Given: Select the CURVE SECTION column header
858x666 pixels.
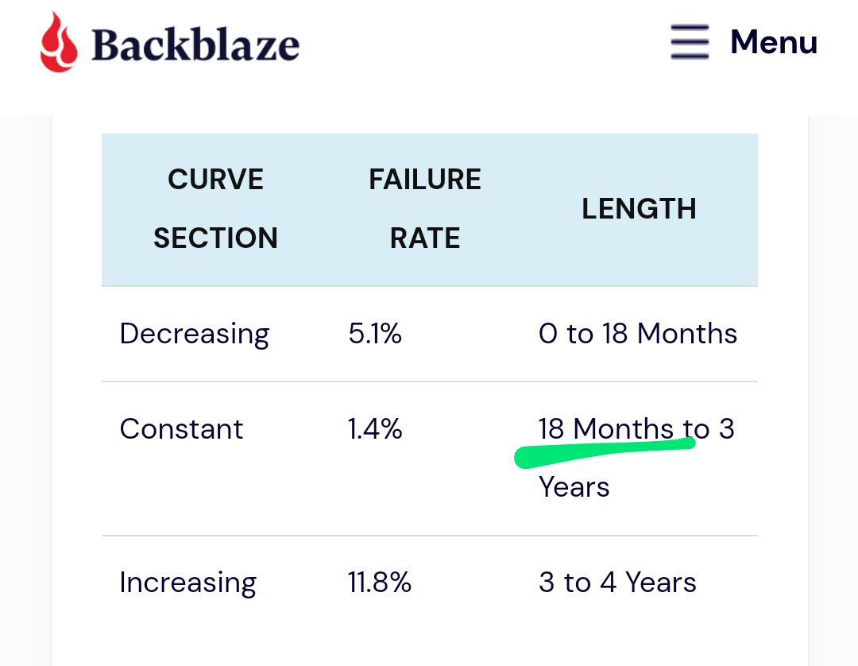Looking at the screenshot, I should coord(215,208).
